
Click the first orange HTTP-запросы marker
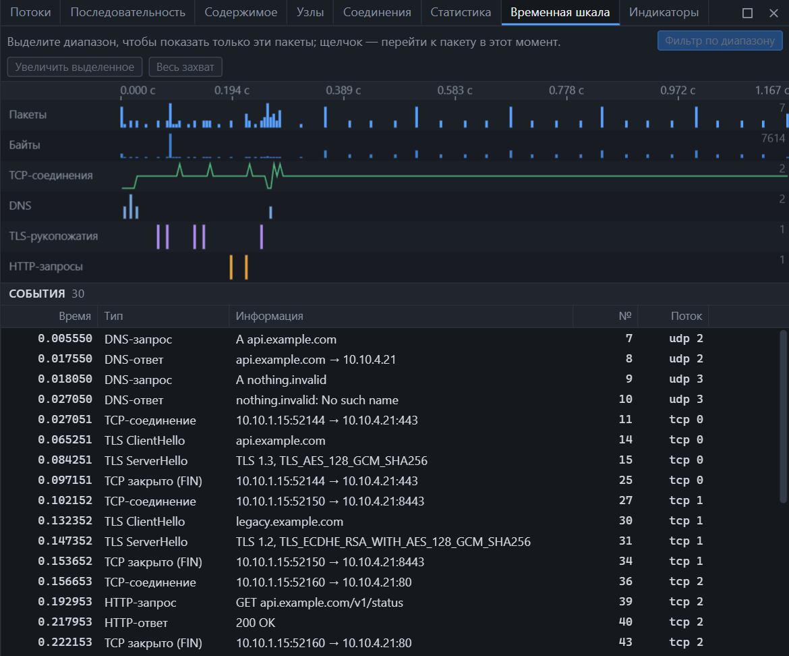pyautogui.click(x=231, y=267)
